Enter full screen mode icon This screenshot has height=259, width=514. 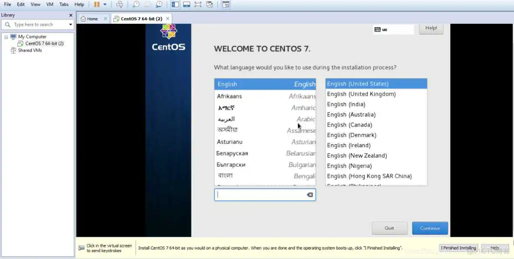(x=198, y=4)
